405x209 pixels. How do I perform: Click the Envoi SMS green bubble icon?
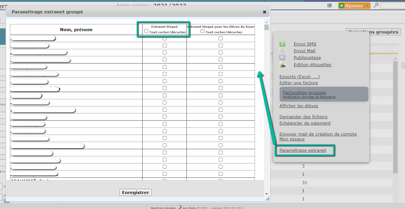[x=283, y=44]
